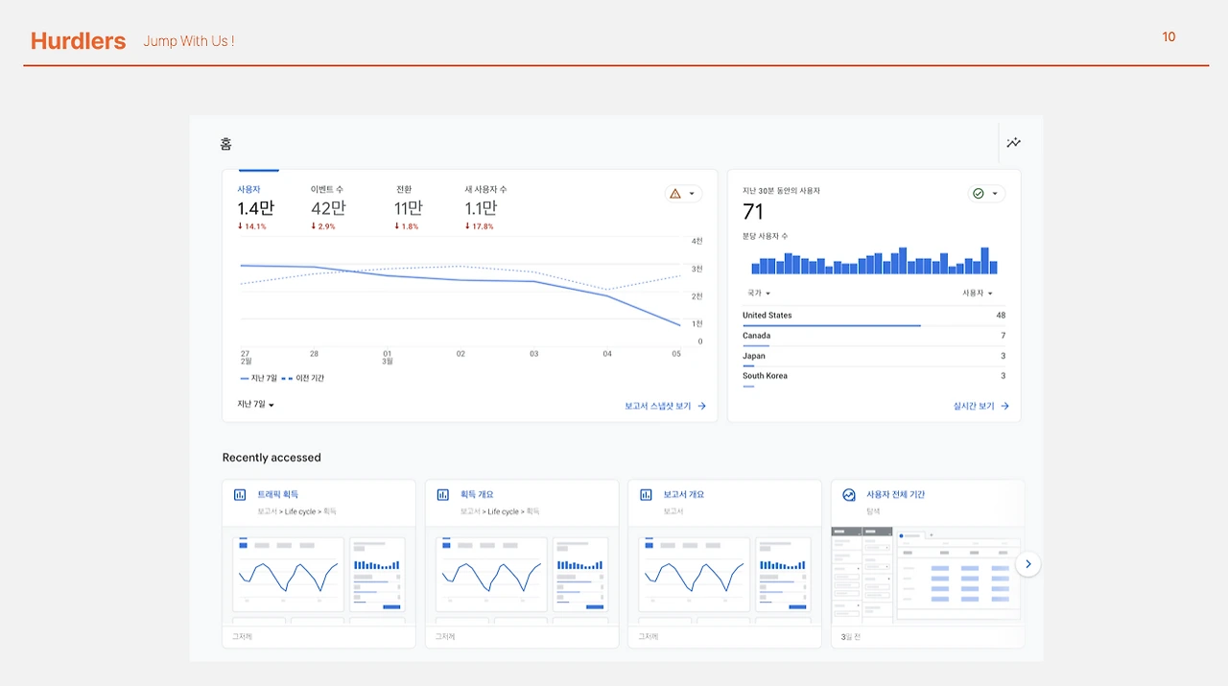
Task: Open the 획득 개요 card title
Action: (477, 495)
